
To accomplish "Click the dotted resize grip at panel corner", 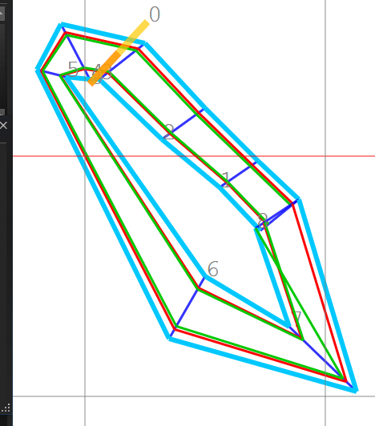I will 6,408.
